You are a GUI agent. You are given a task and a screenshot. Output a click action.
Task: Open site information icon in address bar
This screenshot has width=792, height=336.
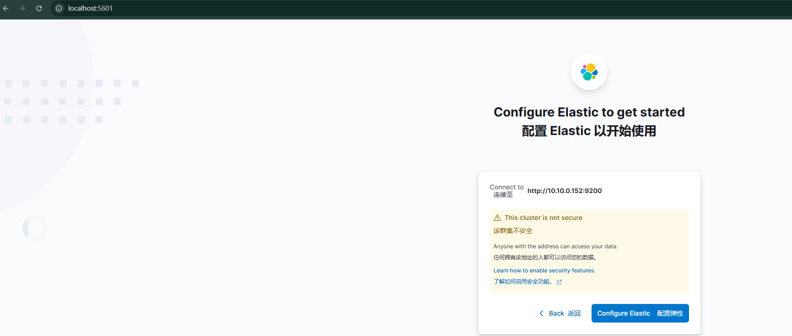tap(59, 8)
